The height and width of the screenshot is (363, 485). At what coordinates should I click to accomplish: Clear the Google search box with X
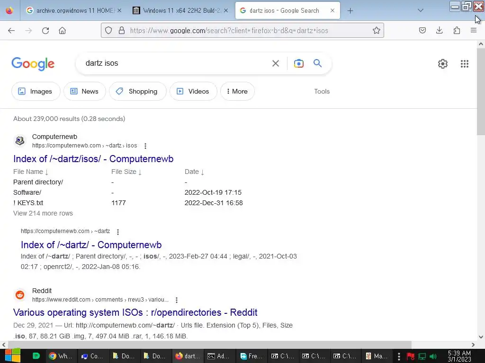pyautogui.click(x=275, y=63)
